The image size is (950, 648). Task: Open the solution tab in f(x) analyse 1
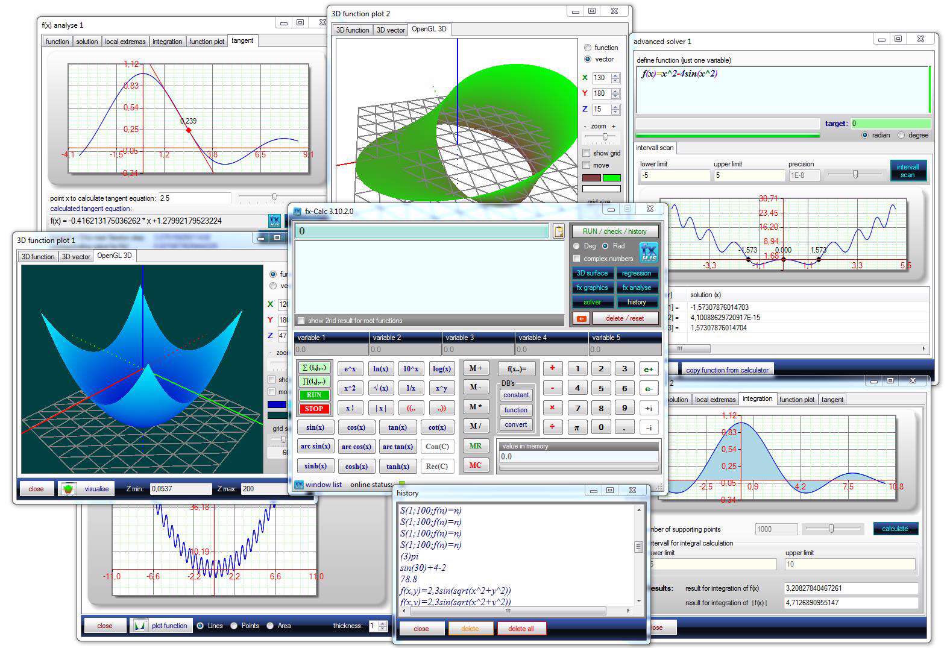[x=87, y=42]
